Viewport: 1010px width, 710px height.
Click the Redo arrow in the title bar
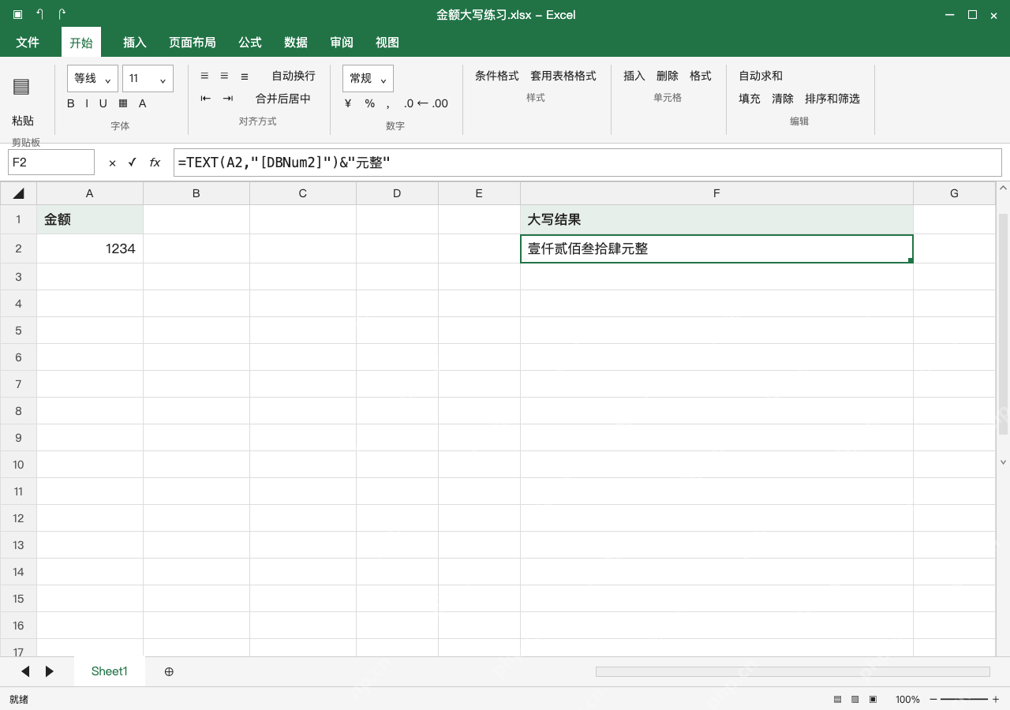[62, 14]
